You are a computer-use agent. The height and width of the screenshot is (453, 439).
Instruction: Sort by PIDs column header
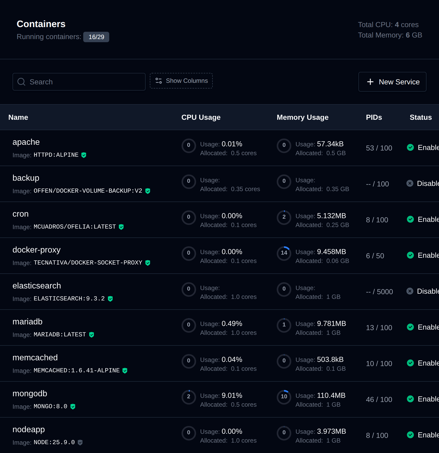pos(374,117)
